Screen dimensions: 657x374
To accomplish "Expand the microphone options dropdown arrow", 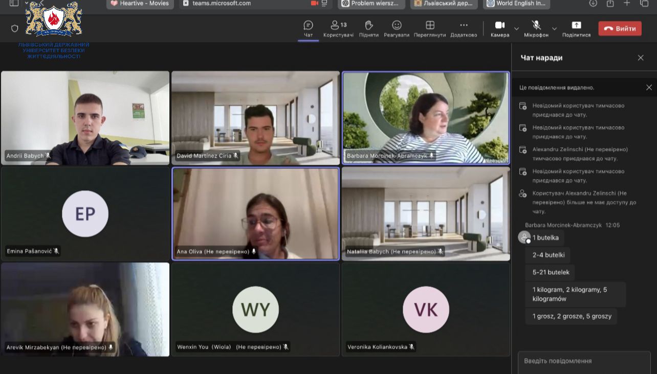I will tap(554, 29).
